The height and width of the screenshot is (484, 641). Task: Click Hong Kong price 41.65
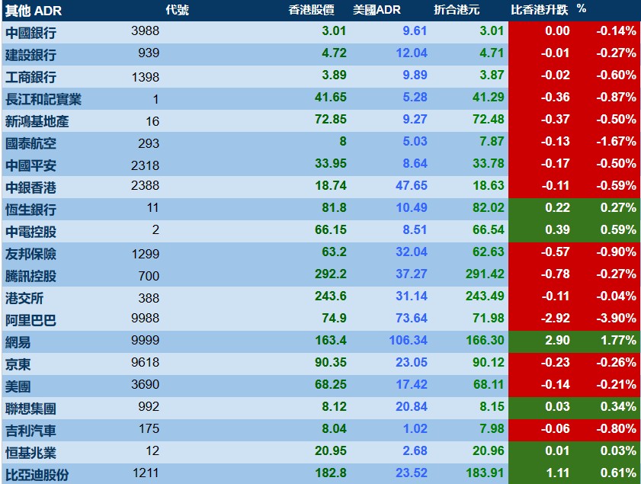pos(330,97)
